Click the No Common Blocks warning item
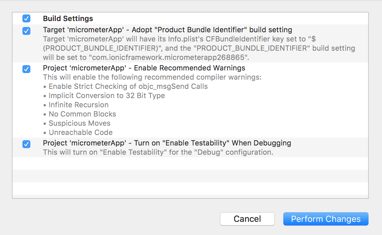This screenshot has width=382, height=235. coord(82,114)
